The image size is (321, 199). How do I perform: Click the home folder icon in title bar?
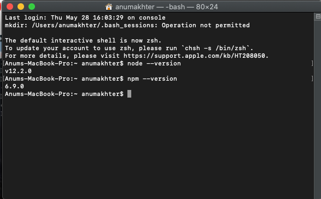(x=109, y=7)
